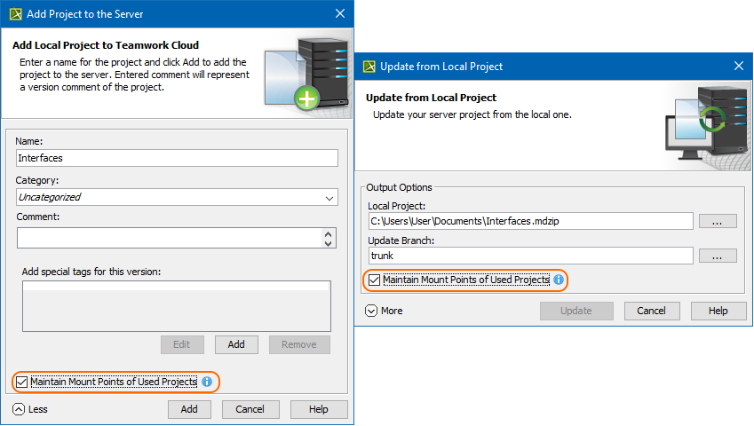Open Help for Add Project dialog

click(319, 409)
